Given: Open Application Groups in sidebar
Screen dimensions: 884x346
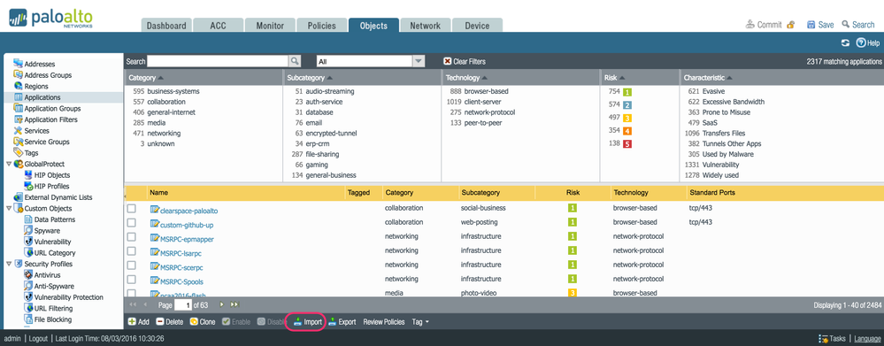Looking at the screenshot, I should 47,108.
